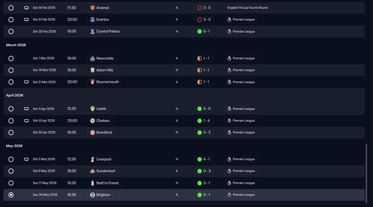Click the Newcastle club crest icon
Viewport: 373px width, 207px height.
(92, 59)
